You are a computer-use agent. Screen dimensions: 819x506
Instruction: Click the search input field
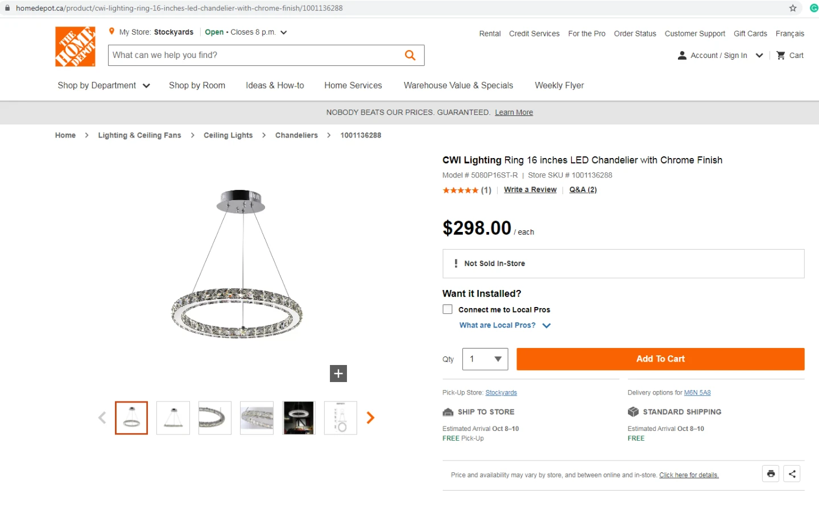point(253,55)
